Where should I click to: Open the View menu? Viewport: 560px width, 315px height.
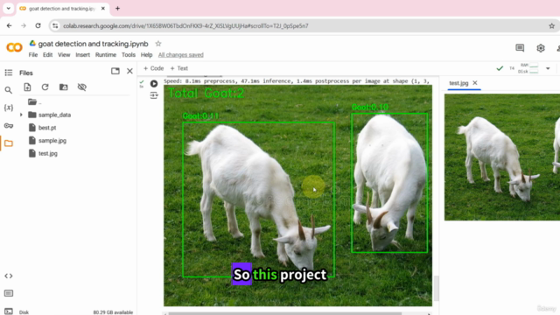click(x=64, y=54)
